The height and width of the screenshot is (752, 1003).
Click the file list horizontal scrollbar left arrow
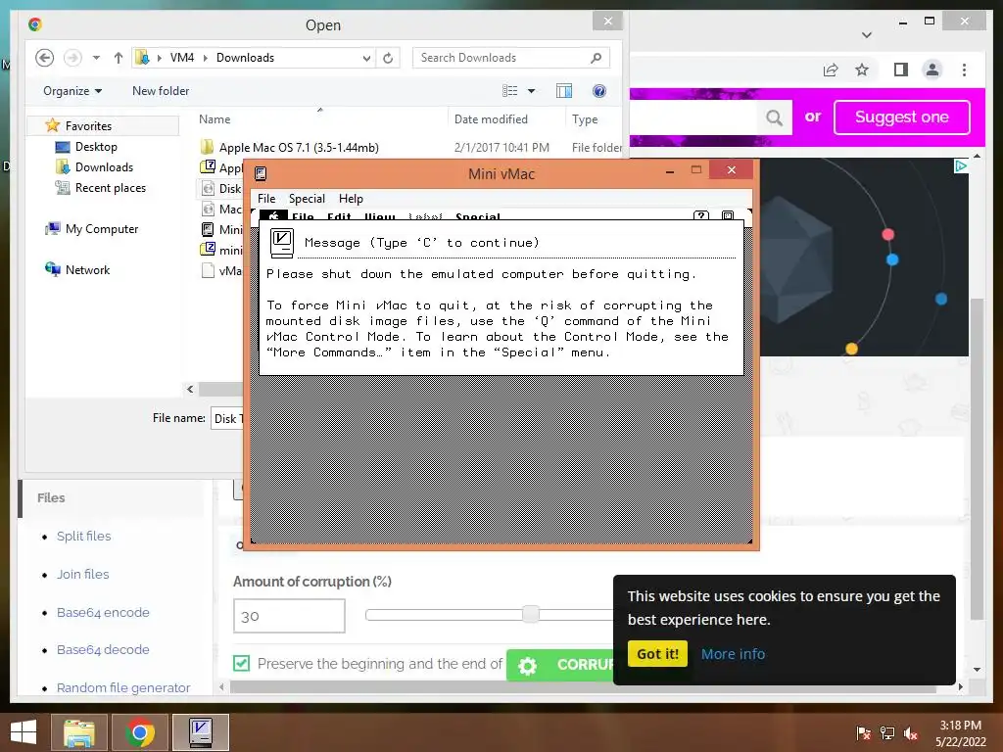coord(190,389)
